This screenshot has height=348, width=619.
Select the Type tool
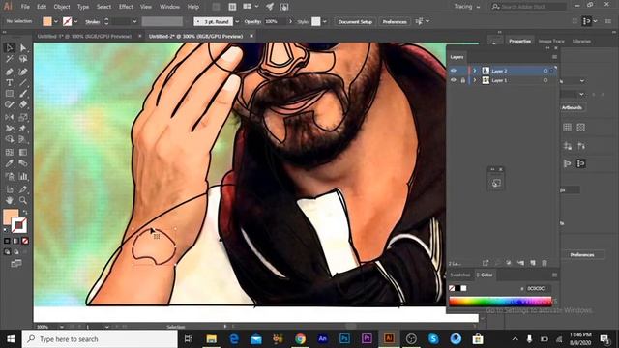click(x=10, y=83)
